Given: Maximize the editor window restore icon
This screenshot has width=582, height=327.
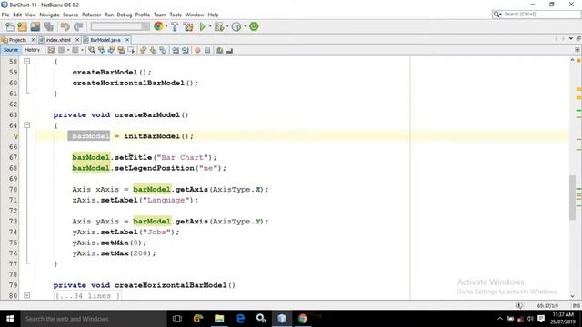Looking at the screenshot, I should 578,39.
